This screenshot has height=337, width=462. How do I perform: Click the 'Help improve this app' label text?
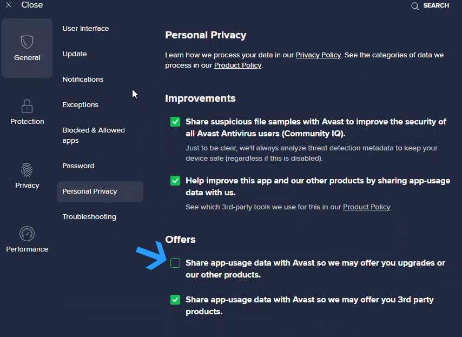coord(318,187)
